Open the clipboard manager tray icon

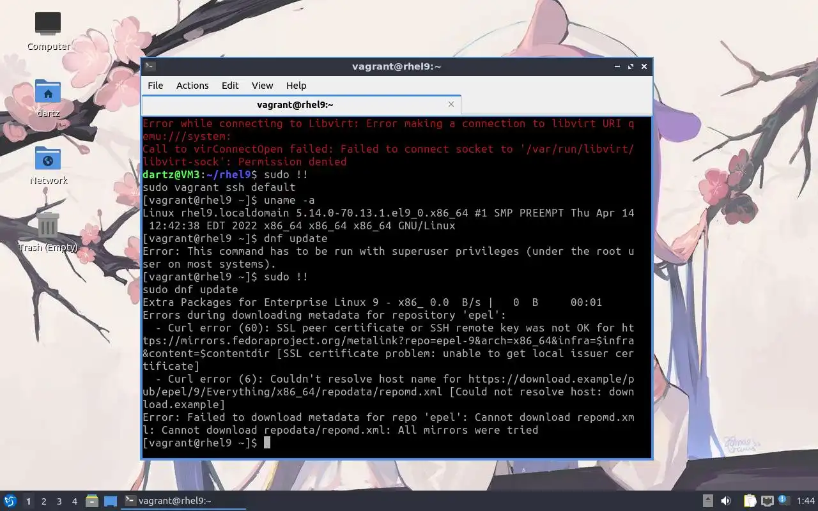pyautogui.click(x=750, y=501)
